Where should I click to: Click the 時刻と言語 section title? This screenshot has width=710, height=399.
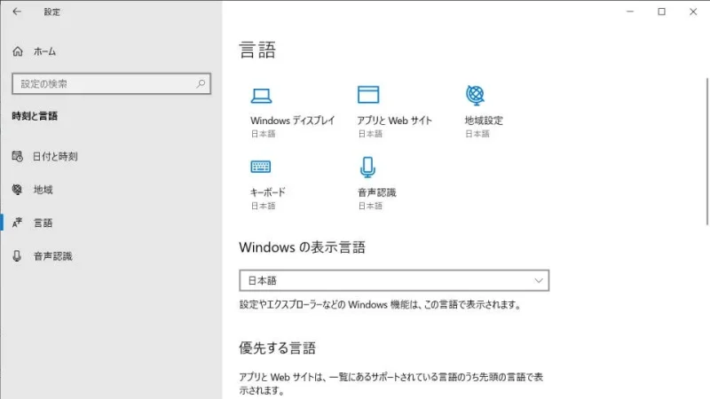tap(35, 116)
